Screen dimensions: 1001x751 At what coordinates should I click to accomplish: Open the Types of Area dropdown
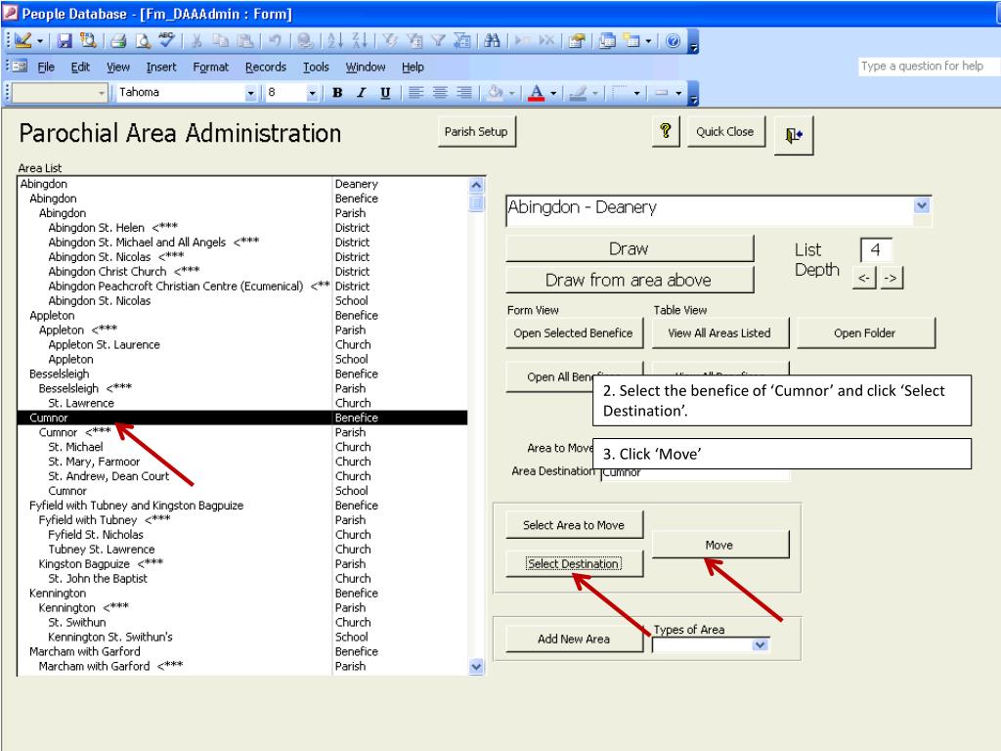(760, 644)
